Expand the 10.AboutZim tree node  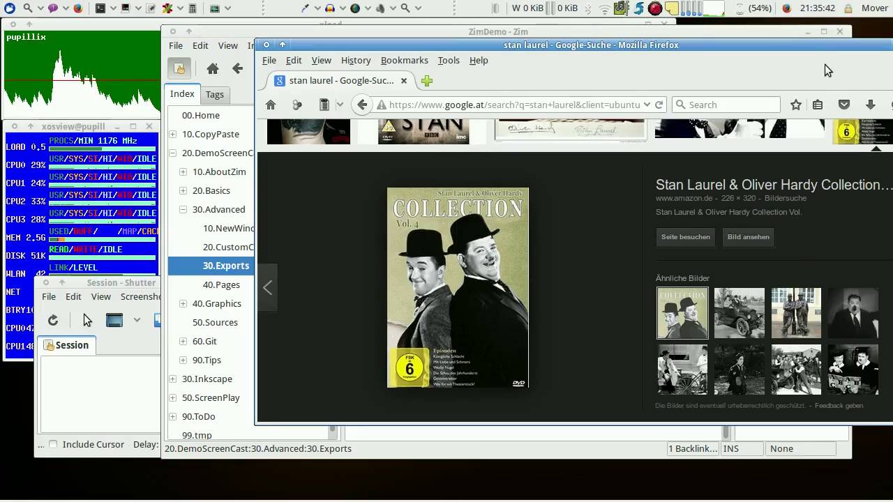[x=183, y=172]
